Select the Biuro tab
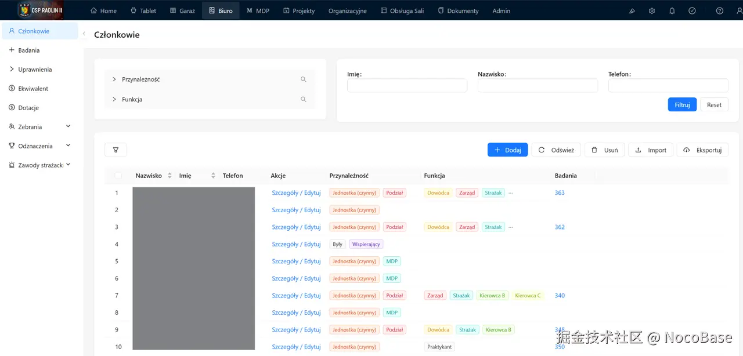The height and width of the screenshot is (356, 743). (x=221, y=10)
